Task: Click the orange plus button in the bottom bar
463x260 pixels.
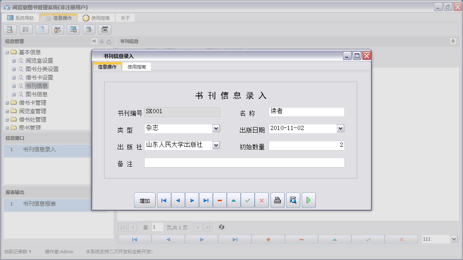Action: click(268, 239)
